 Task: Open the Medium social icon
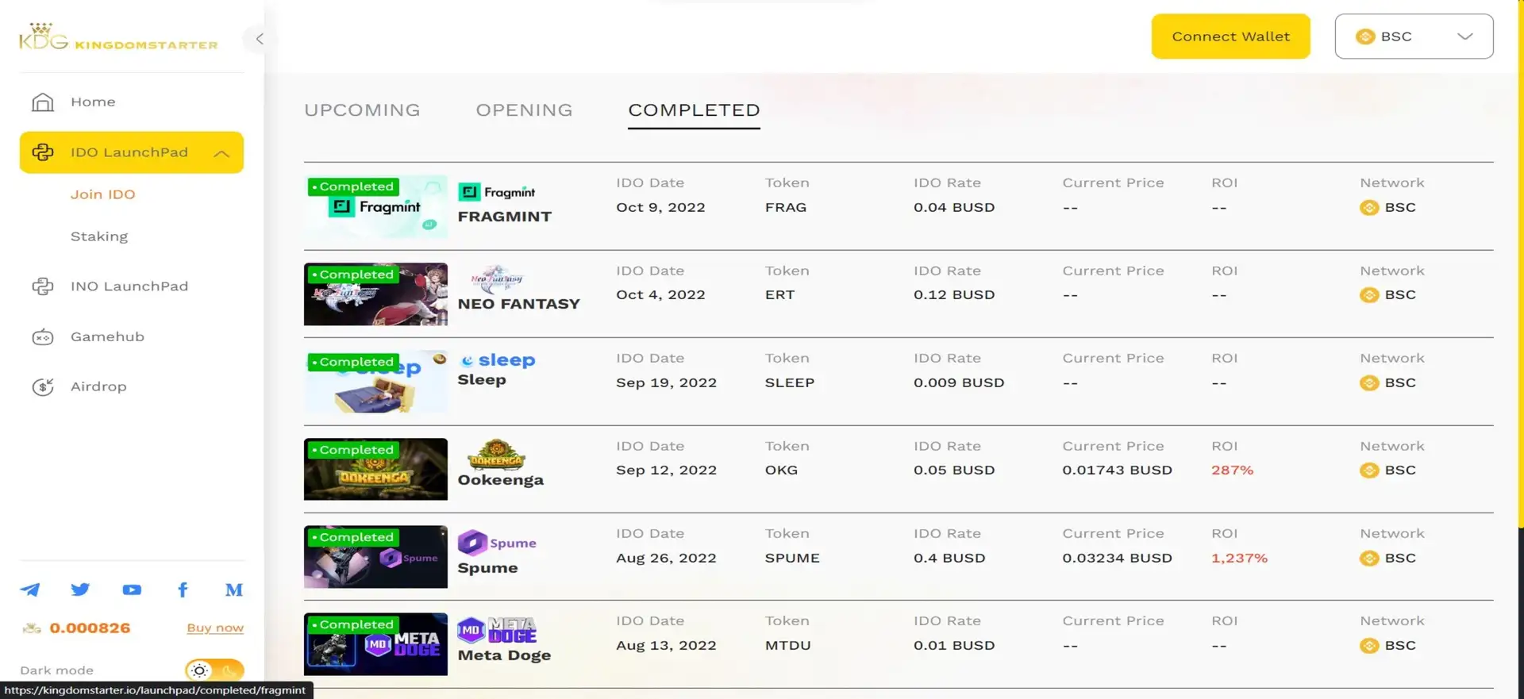(233, 590)
